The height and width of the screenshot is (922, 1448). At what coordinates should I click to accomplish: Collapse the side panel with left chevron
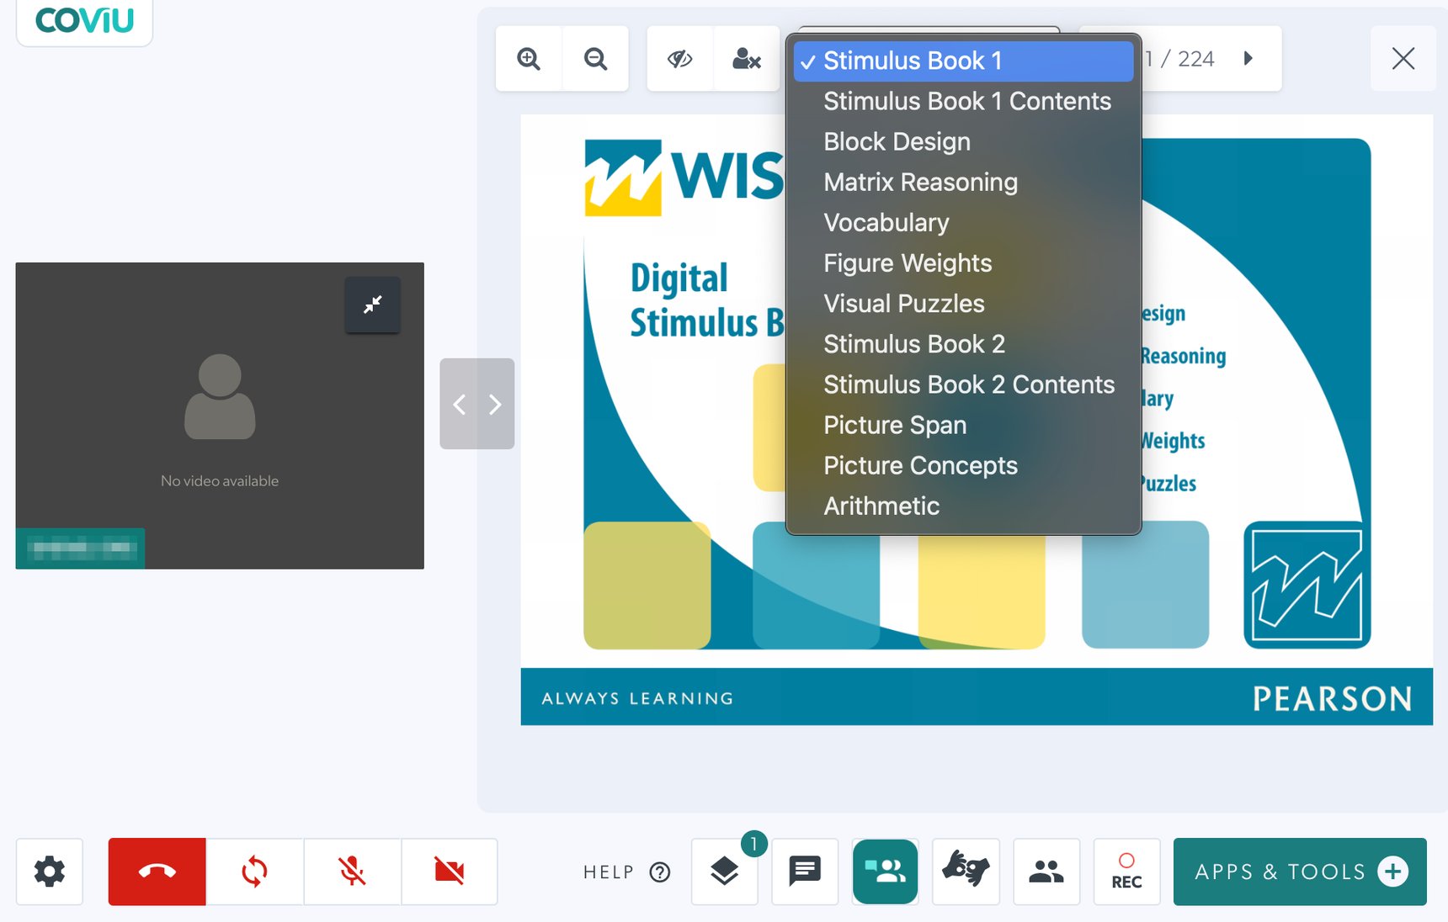[x=460, y=405]
